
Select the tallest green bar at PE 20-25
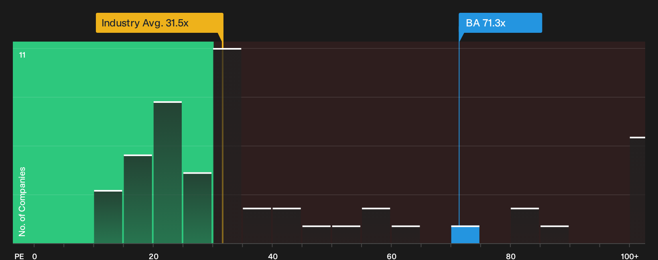168,172
